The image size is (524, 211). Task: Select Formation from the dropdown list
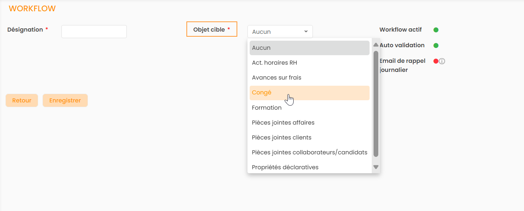[x=309, y=108]
